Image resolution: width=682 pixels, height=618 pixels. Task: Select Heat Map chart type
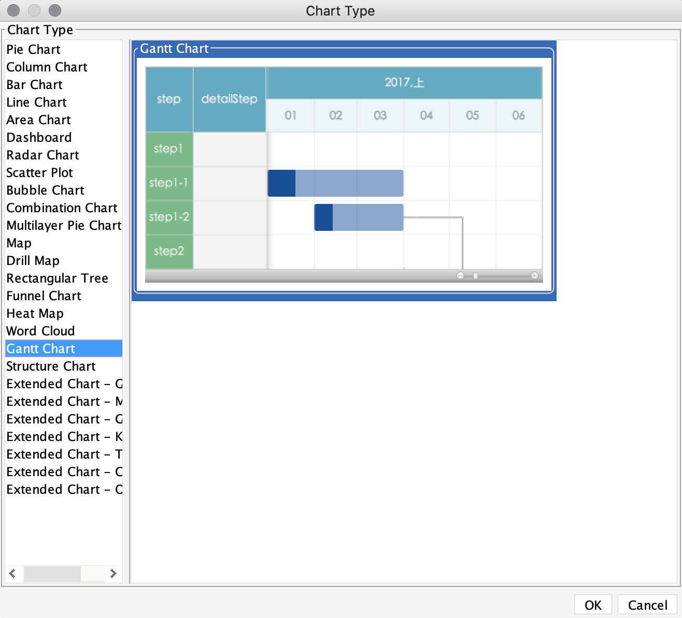tap(35, 314)
